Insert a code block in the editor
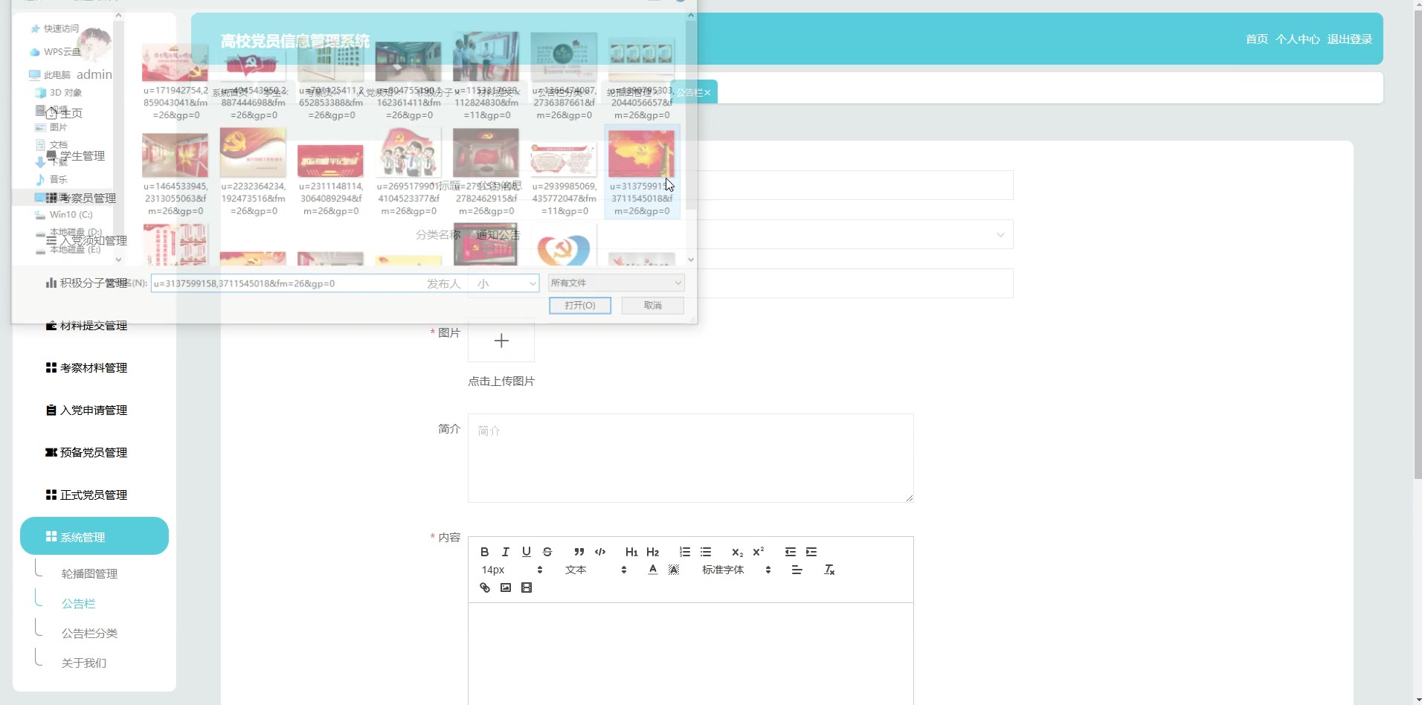Image resolution: width=1422 pixels, height=705 pixels. (599, 552)
